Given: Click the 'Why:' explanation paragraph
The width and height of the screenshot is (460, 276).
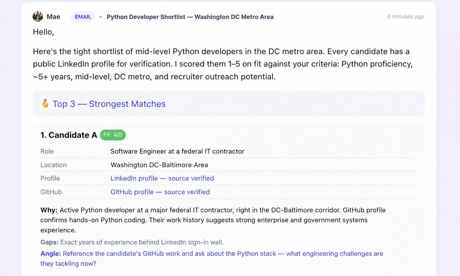Looking at the screenshot, I should click(213, 220).
